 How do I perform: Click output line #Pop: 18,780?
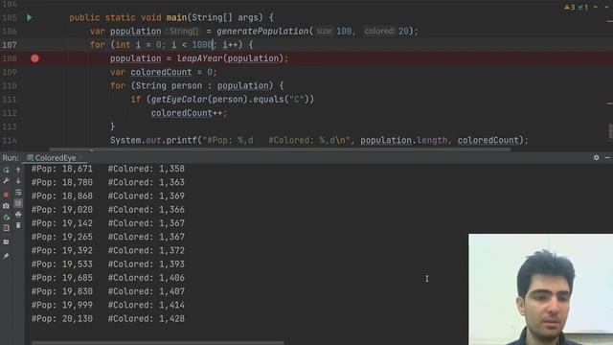pos(62,182)
